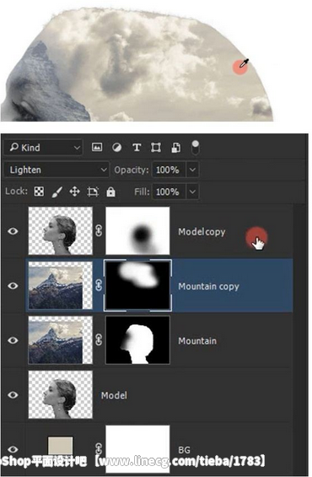Click the Mountain layer name

[x=197, y=341]
